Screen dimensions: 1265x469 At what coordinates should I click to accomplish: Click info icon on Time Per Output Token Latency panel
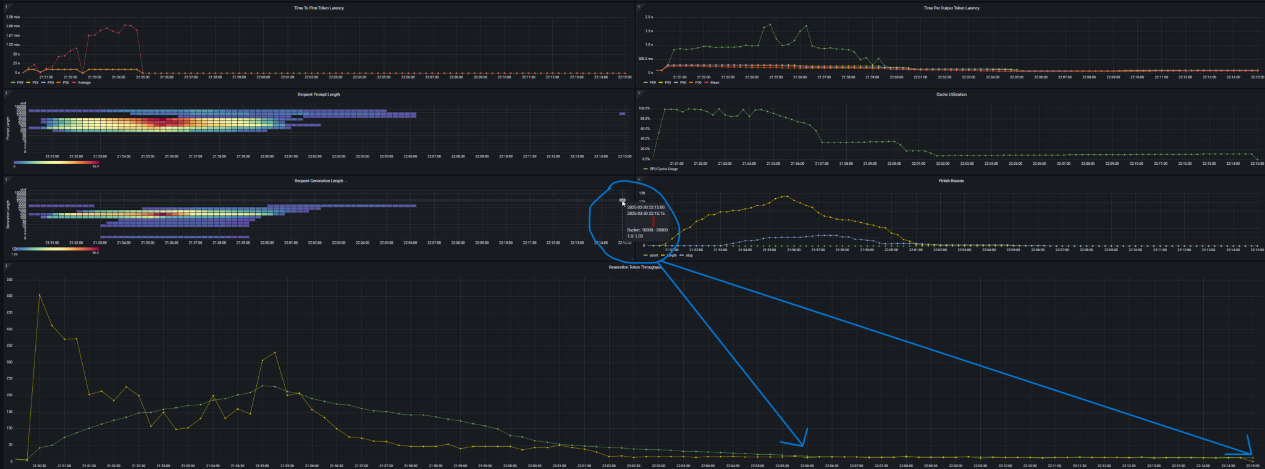pyautogui.click(x=639, y=6)
